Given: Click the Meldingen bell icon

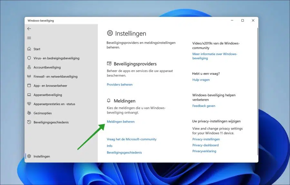Looking at the screenshot, I should point(109,101).
